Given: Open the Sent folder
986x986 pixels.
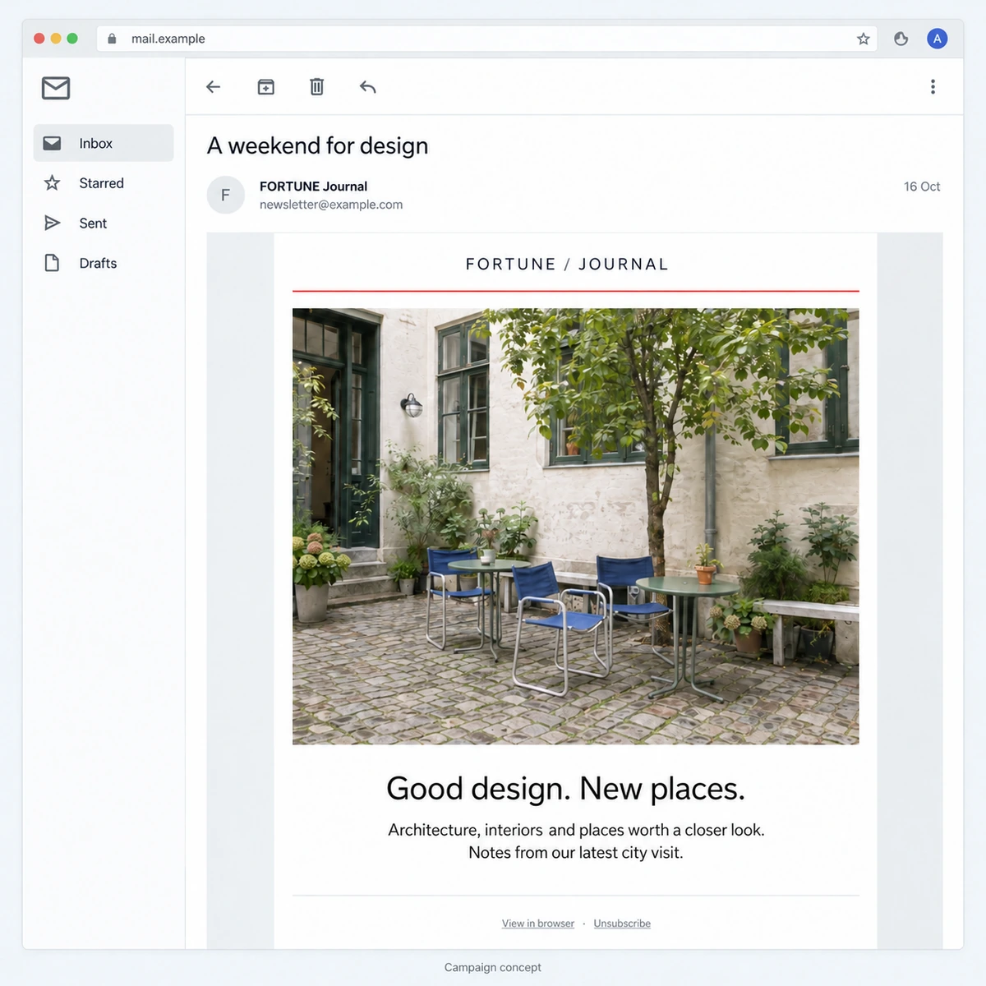Looking at the screenshot, I should 104,223.
